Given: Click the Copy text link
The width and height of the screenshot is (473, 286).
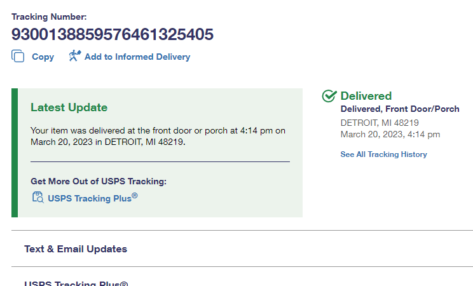Looking at the screenshot, I should click(x=43, y=57).
